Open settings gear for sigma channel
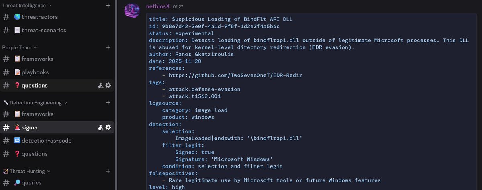 108,127
